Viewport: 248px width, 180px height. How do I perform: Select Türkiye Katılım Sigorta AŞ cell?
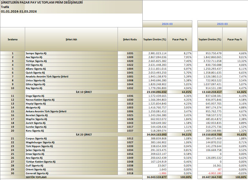tap(71, 162)
